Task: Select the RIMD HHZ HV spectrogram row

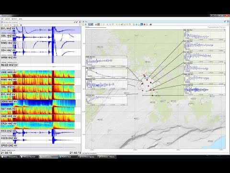Action: pyautogui.click(x=41, y=81)
